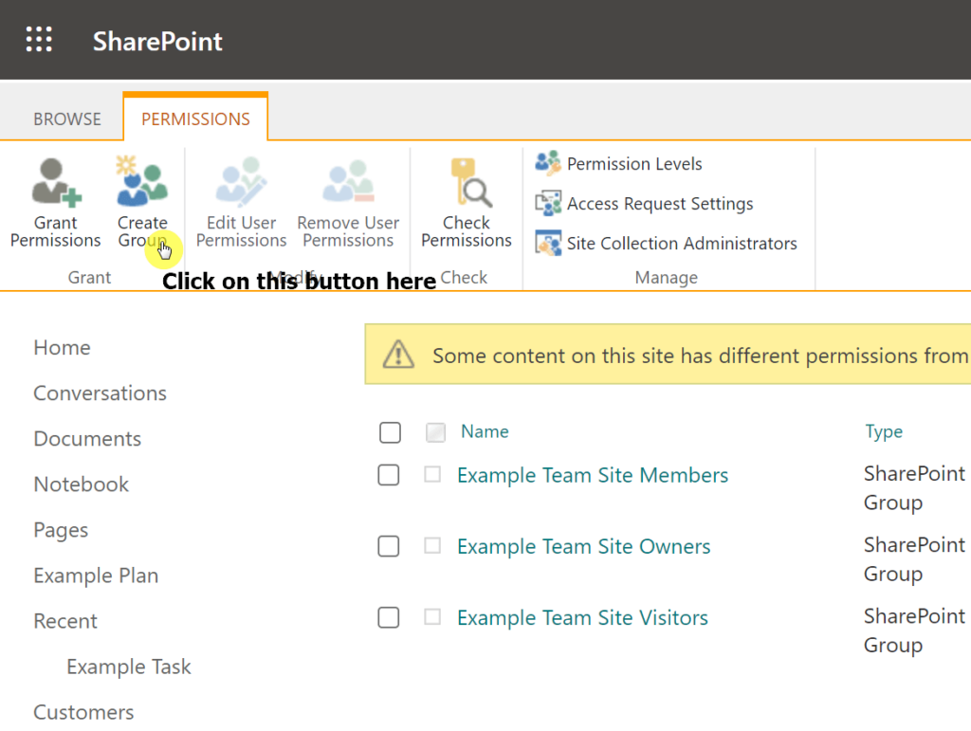Image resolution: width=971 pixels, height=731 pixels.
Task: Click SharePoint Group type in Visitors row
Action: (x=914, y=630)
